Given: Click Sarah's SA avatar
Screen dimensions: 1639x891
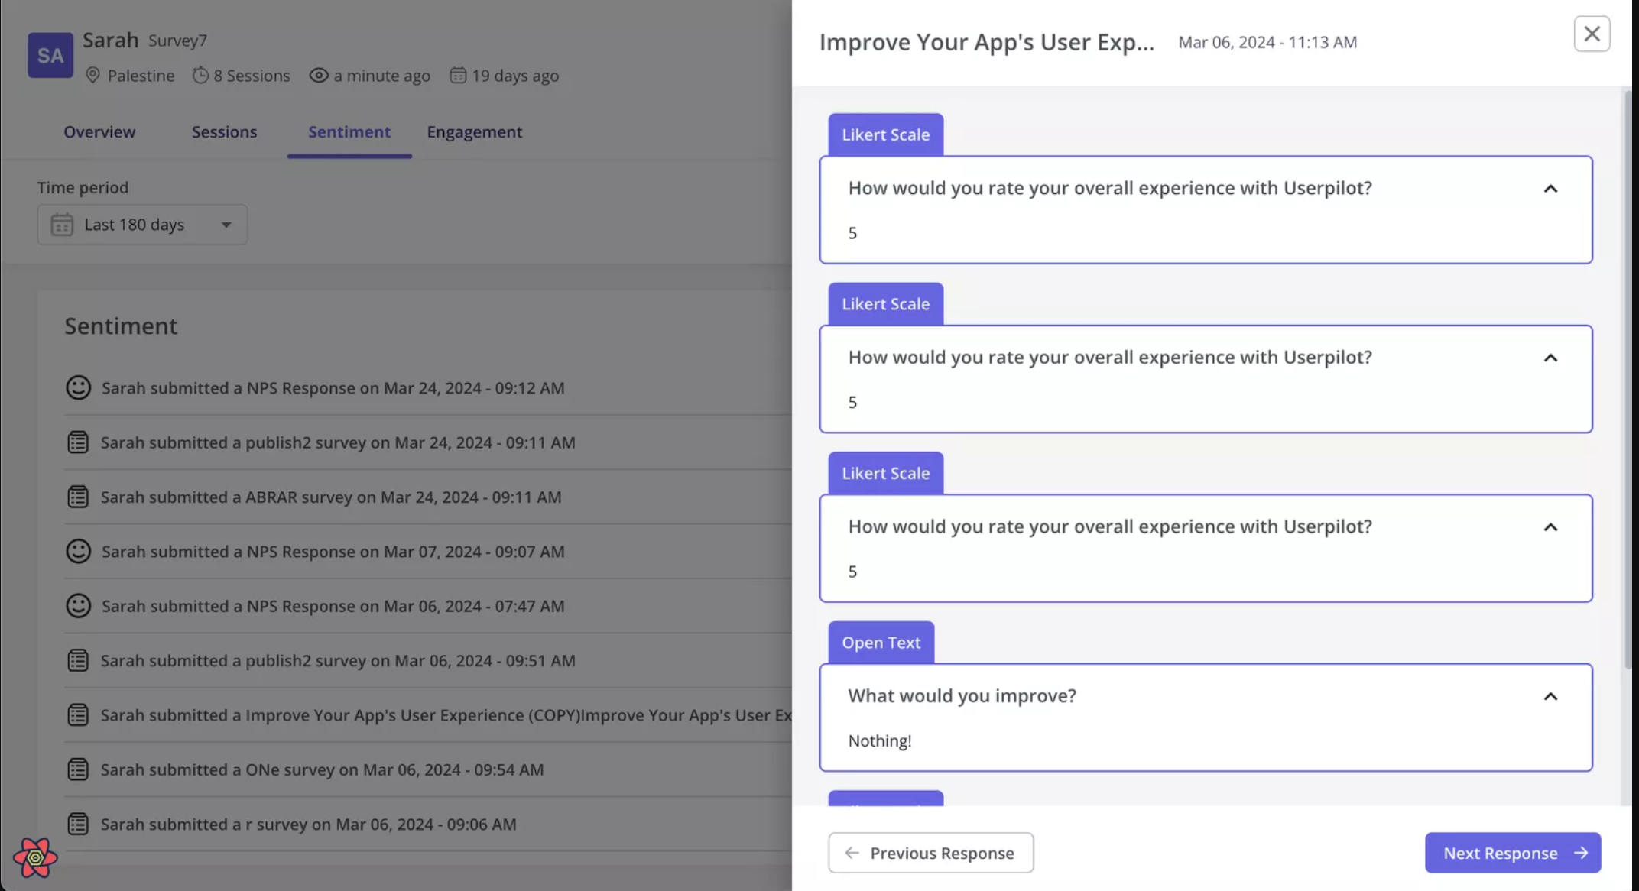Looking at the screenshot, I should [50, 55].
